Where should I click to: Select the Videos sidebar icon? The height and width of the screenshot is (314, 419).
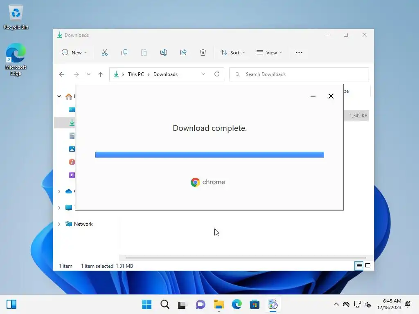pyautogui.click(x=72, y=175)
